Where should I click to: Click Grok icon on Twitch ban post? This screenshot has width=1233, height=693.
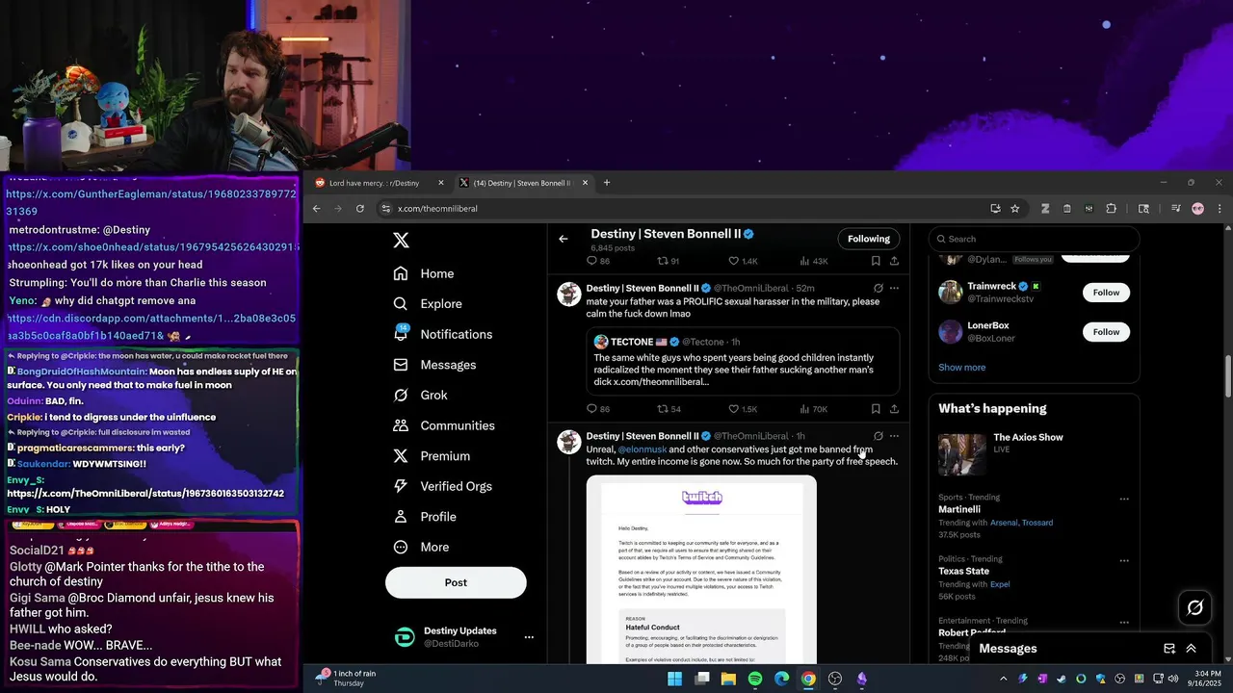click(878, 436)
